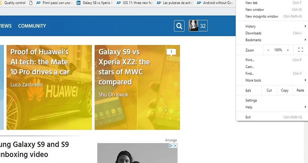
Task: Open Downloads from the Chrome menu
Action: tap(272, 33)
